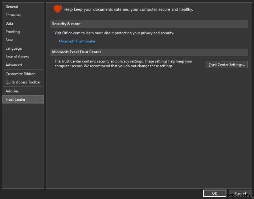Follow the Microsoft Trust Center link
This screenshot has width=254, height=199.
77,41
